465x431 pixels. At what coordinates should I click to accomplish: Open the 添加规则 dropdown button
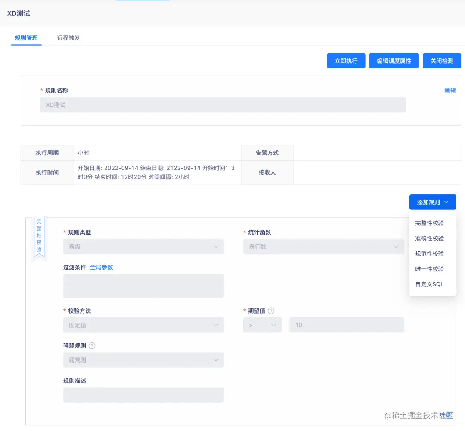click(x=433, y=202)
